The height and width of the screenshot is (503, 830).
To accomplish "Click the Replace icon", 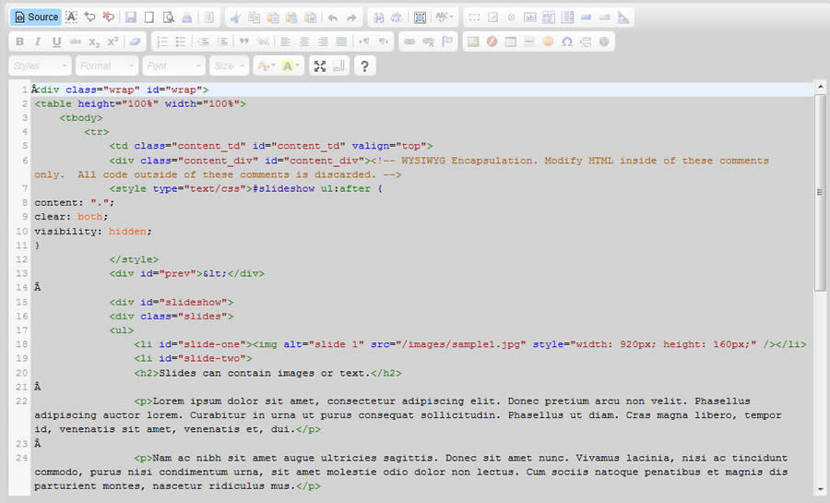I will (397, 18).
